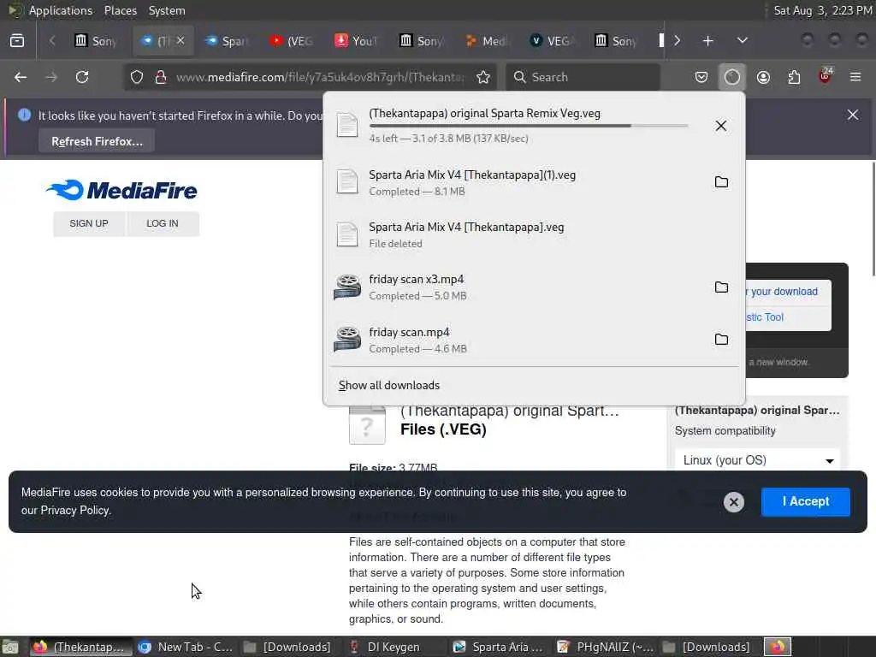Switch to PHgNAlIZ taskbar window
This screenshot has width=876, height=657.
pyautogui.click(x=607, y=647)
